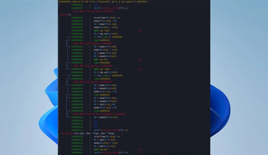Click 'jump 0x80000e8' instruction
This screenshot has width=268, height=155.
click(x=102, y=79)
